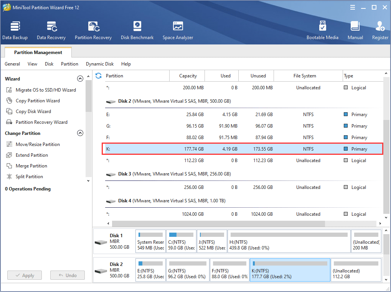Click the Apply button

(24, 275)
